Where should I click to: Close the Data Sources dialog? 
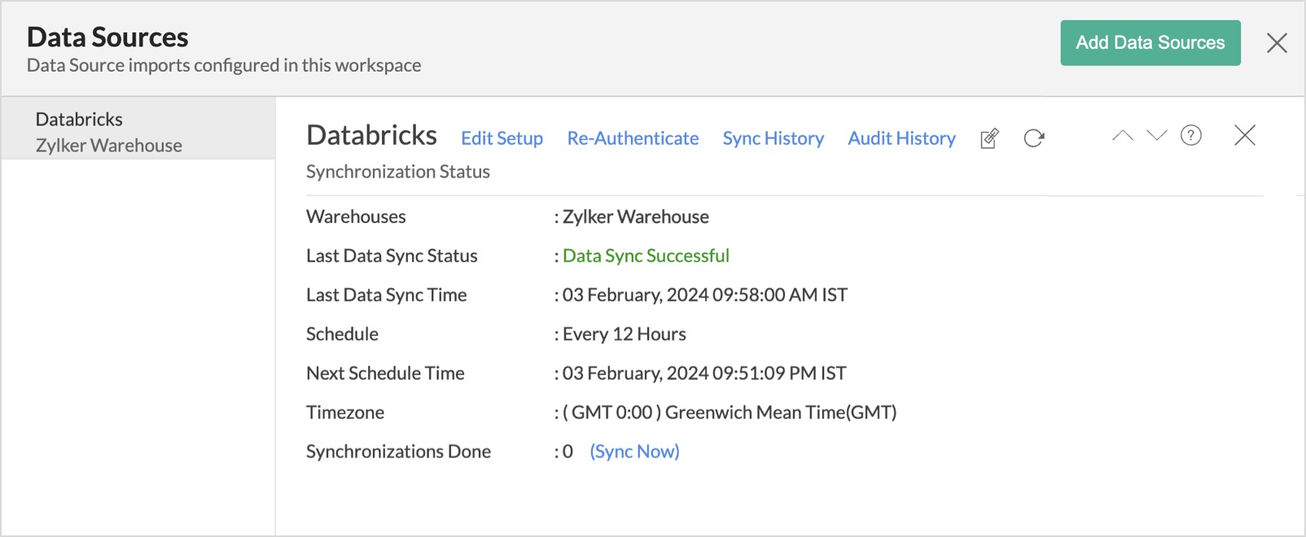pos(1277,43)
